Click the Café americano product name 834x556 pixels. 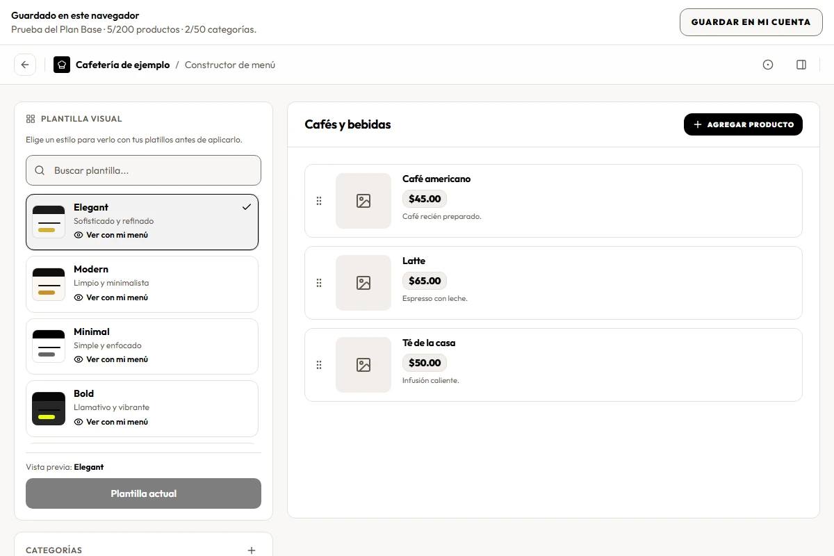436,179
